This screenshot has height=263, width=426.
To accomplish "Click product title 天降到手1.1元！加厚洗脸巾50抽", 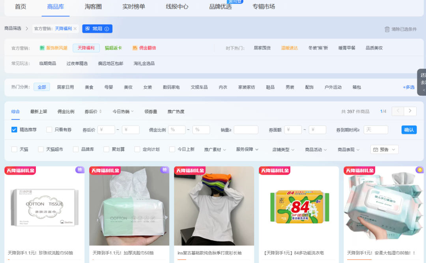I will click(123, 253).
